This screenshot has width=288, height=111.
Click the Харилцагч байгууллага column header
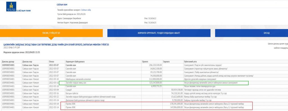point(103,62)
